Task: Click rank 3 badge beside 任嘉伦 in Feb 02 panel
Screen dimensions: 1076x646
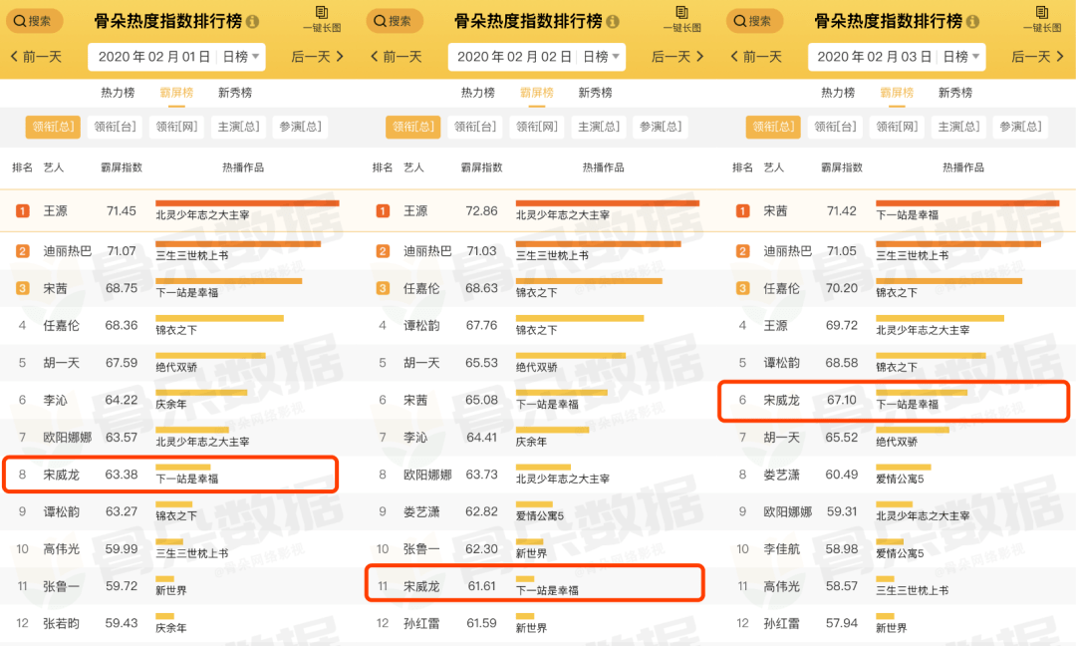Action: pos(383,288)
